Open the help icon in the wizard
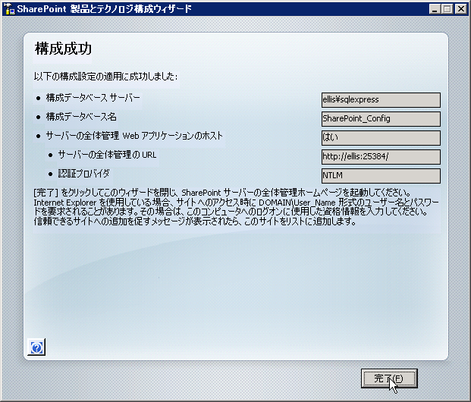Image resolution: width=471 pixels, height=402 pixels. [37, 347]
